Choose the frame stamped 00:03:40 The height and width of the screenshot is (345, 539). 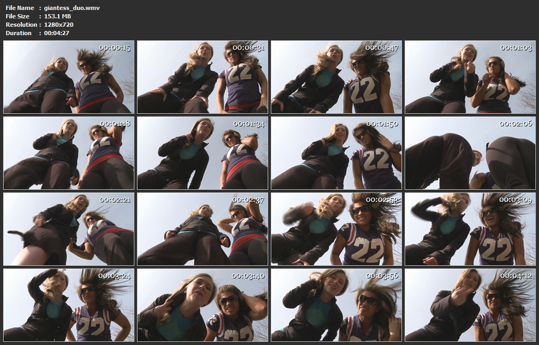[x=203, y=305]
